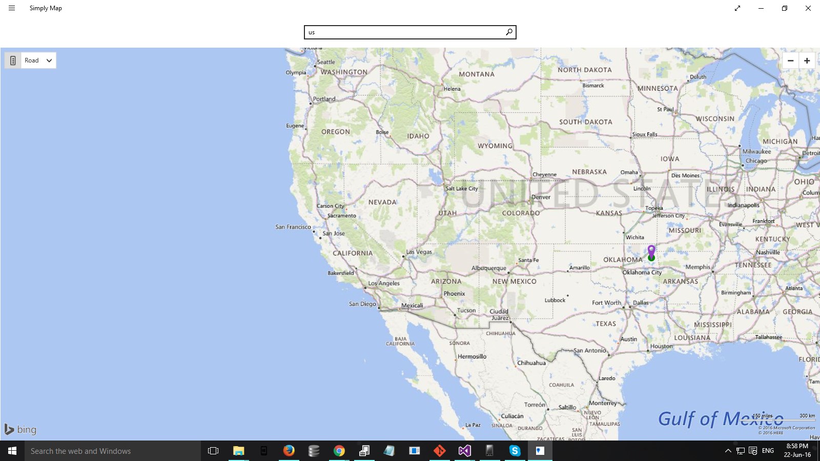Open the phone emulator taskbar icon

coord(489,451)
